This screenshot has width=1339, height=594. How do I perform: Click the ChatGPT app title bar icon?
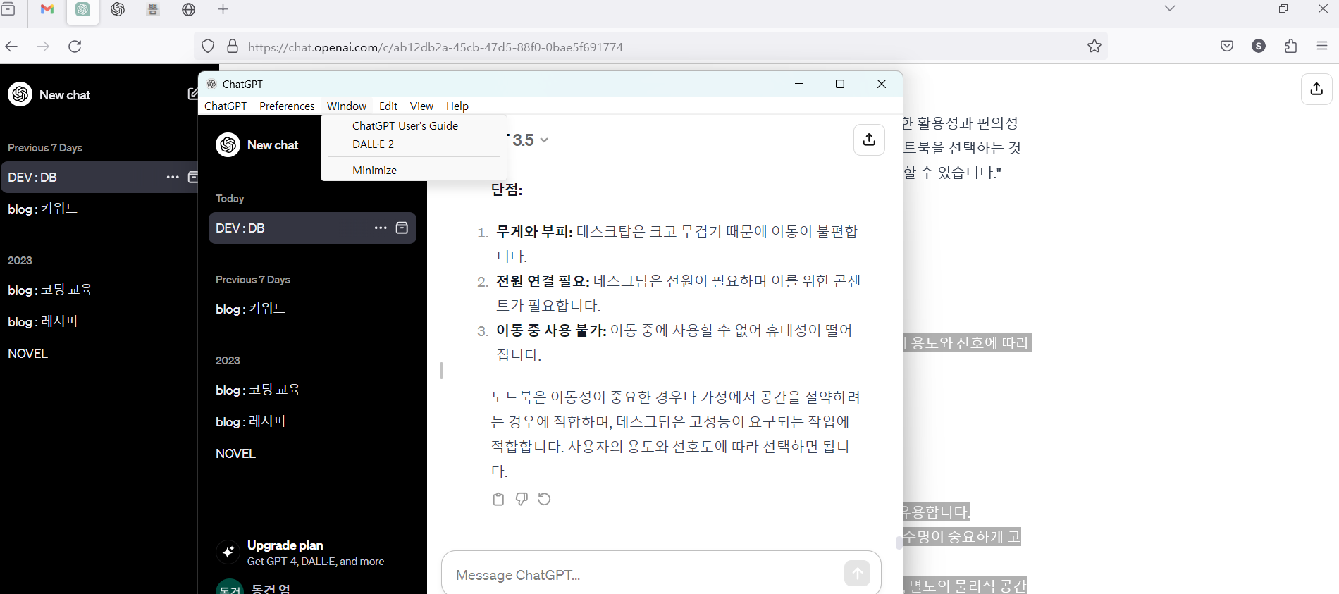(211, 84)
